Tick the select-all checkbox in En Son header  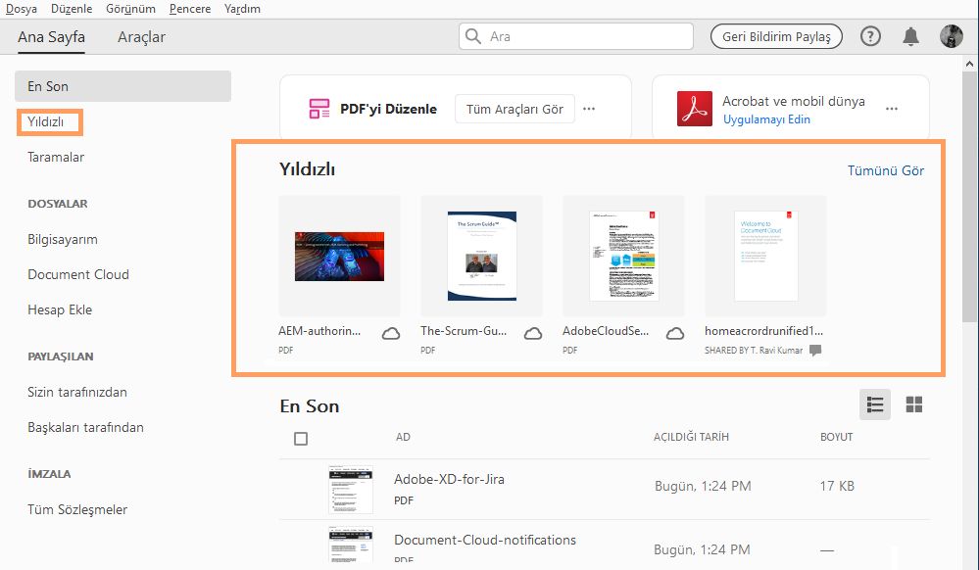[300, 439]
